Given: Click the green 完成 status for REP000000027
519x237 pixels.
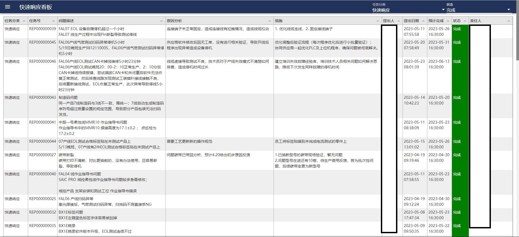Looking at the screenshot, I should pos(460,160).
